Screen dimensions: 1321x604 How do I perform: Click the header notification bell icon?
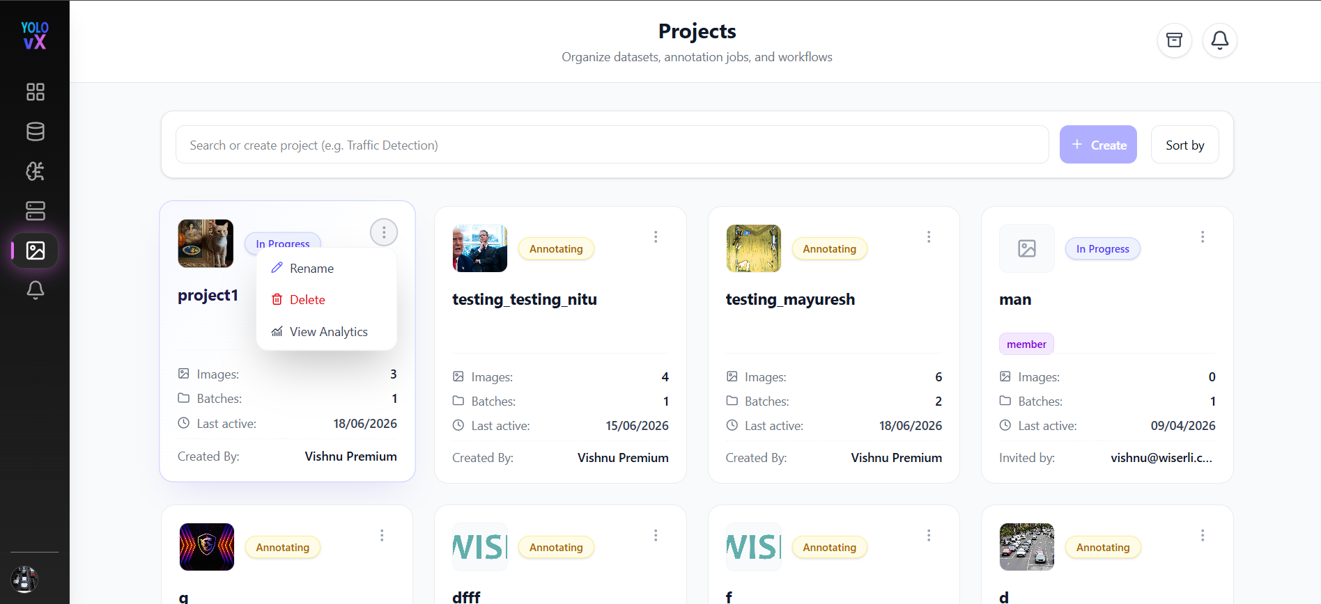click(1220, 40)
